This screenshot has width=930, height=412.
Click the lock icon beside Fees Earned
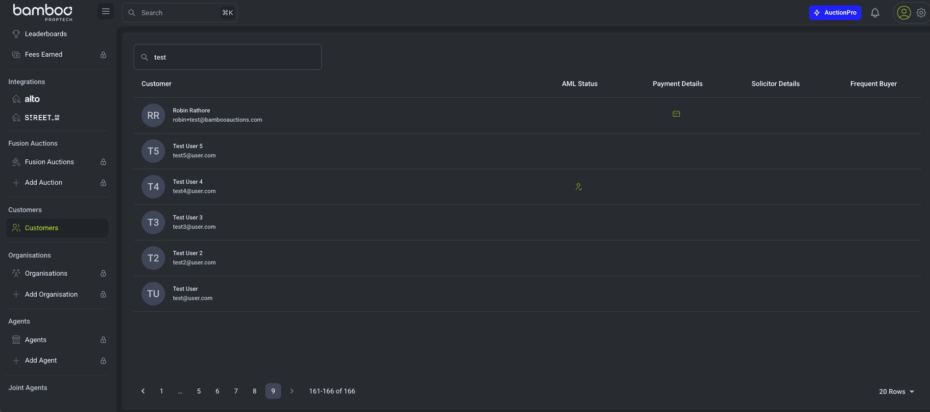click(x=103, y=55)
